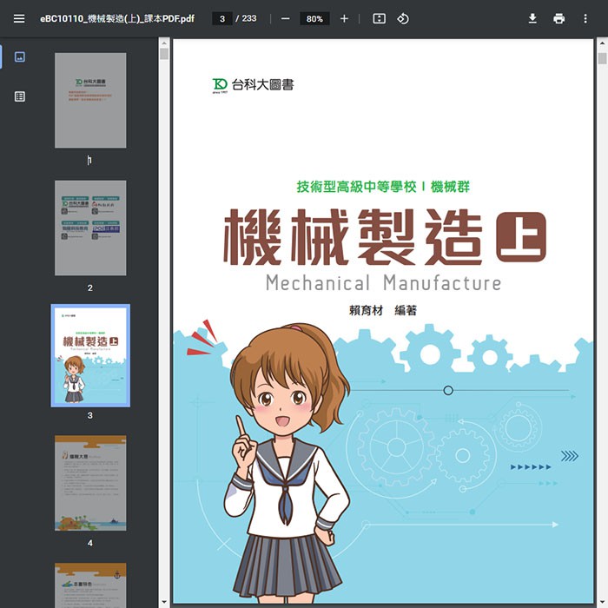Click the 80% zoom level field
Viewport: 608px width, 608px height.
coord(314,18)
